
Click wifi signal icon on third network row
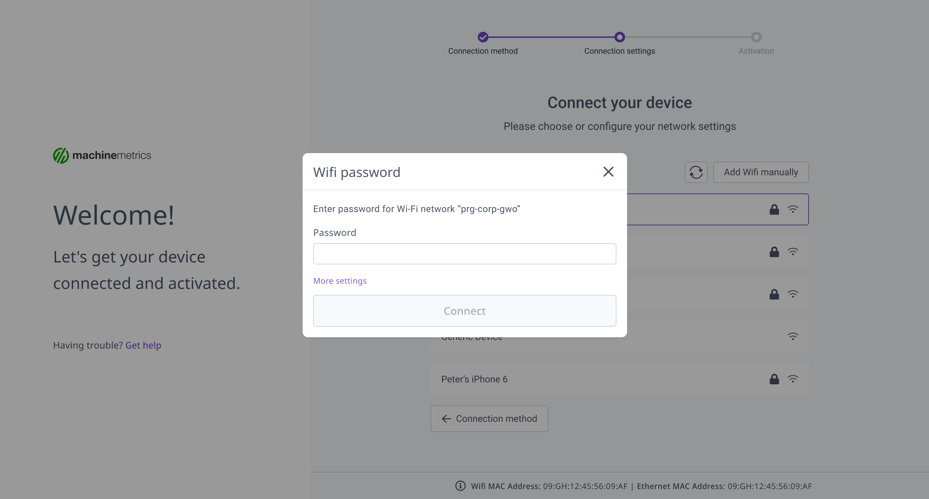[792, 294]
